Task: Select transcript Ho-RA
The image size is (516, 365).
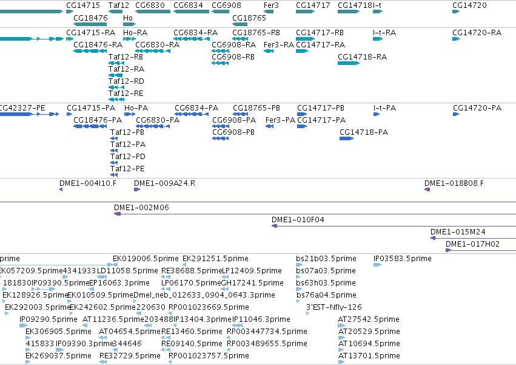Action: [x=135, y=33]
